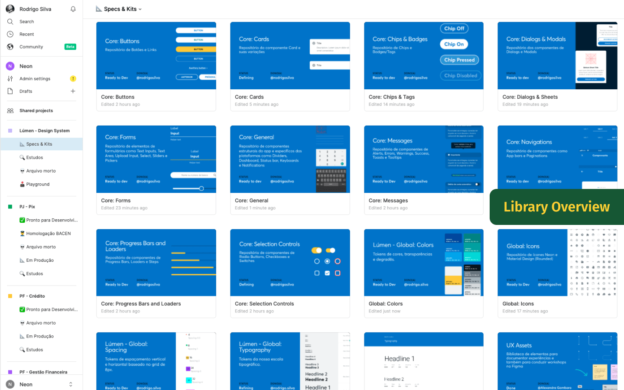Viewport: 624px width, 390px height.
Task: Click Specs & Kits ruler icon in header
Action: [x=99, y=9]
